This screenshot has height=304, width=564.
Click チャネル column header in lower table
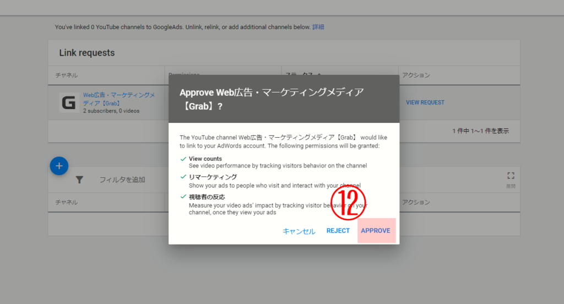point(67,202)
